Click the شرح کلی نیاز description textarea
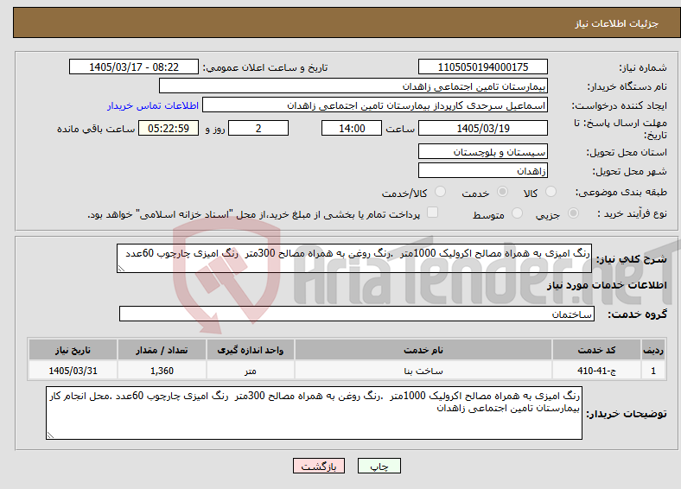 pos(354,258)
